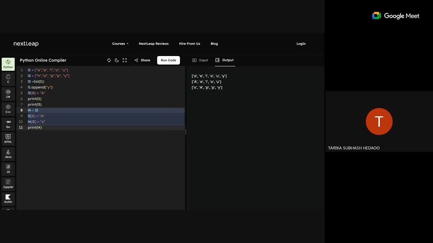Click code line 'l2[1] = "A"'
The height and width of the screenshot is (243, 433).
(x=36, y=116)
